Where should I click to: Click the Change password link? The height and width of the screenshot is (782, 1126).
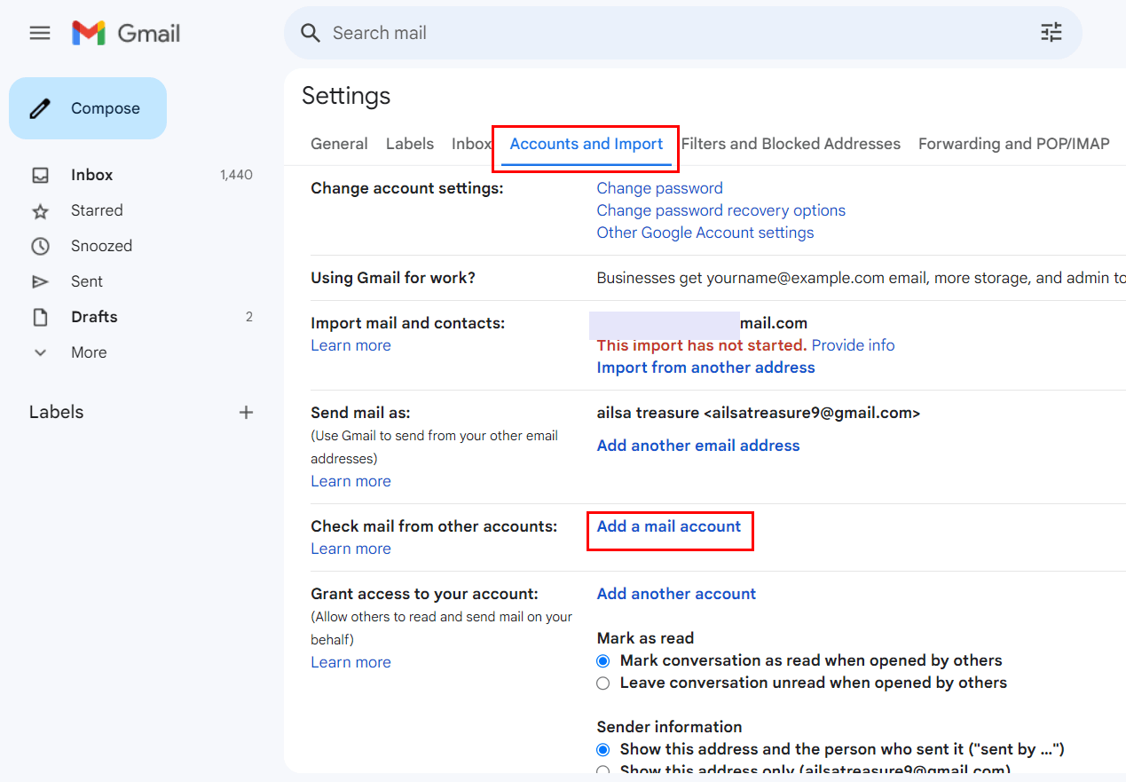point(659,188)
